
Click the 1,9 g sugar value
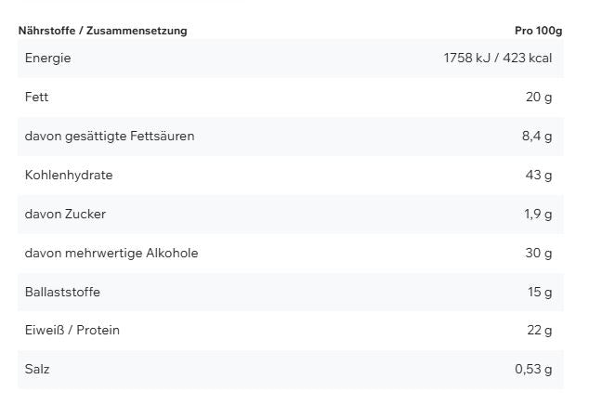[x=538, y=215]
